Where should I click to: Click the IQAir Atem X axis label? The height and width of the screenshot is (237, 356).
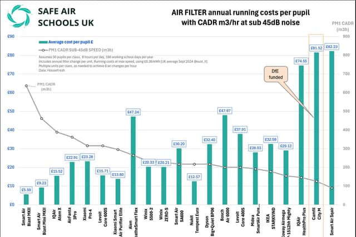click(57, 214)
